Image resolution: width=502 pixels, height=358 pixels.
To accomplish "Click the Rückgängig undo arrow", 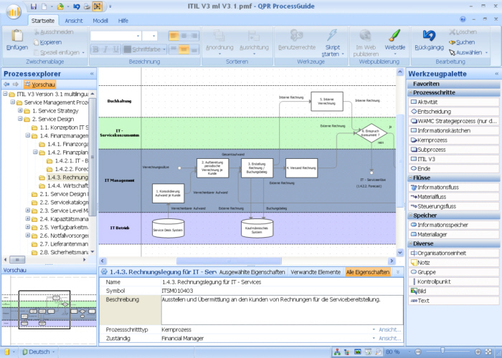I will 429,36.
